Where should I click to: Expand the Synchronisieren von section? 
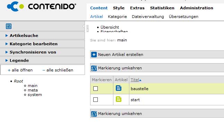(42, 52)
